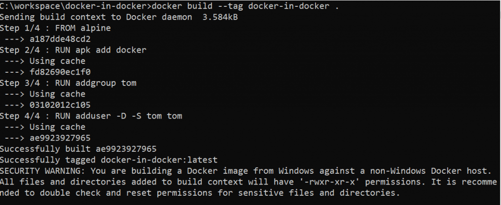Click 'Step 2/4 : RUN apk add docker'
Screen dimensions: 501x205
point(73,50)
